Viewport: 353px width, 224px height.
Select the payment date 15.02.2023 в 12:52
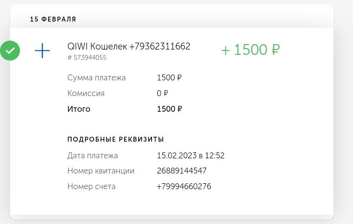190,155
